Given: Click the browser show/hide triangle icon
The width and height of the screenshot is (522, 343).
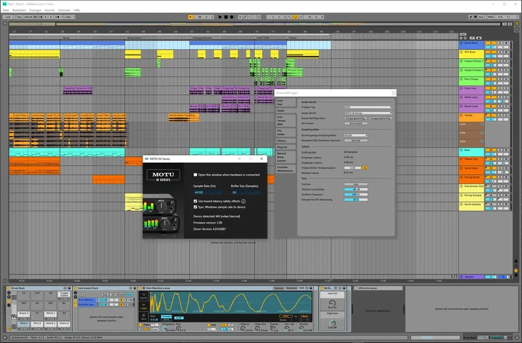Looking at the screenshot, I should 5,24.
